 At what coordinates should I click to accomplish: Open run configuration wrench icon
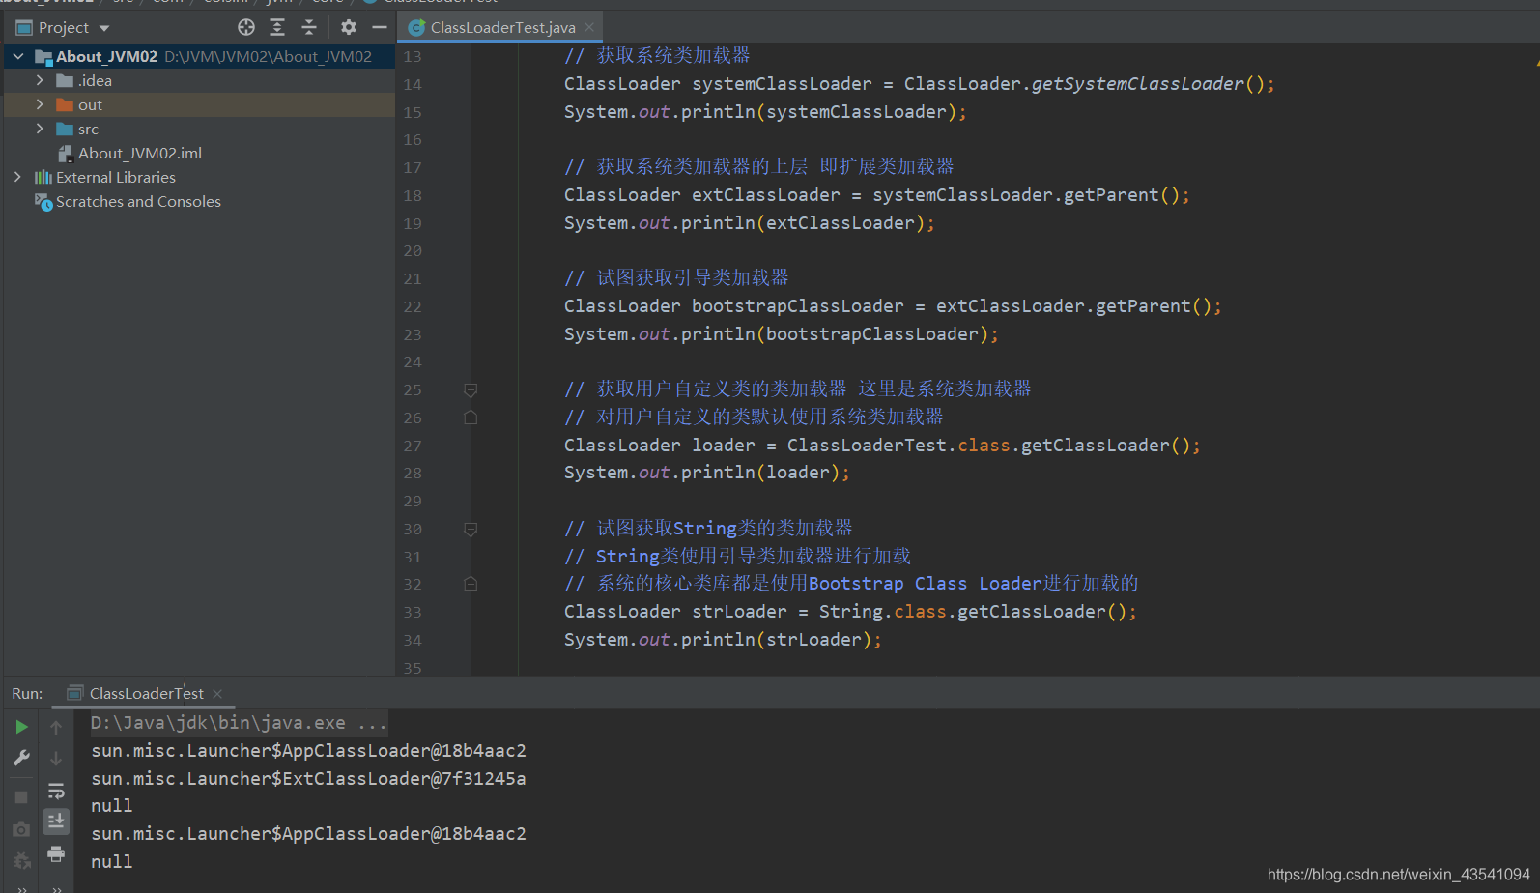click(x=21, y=759)
